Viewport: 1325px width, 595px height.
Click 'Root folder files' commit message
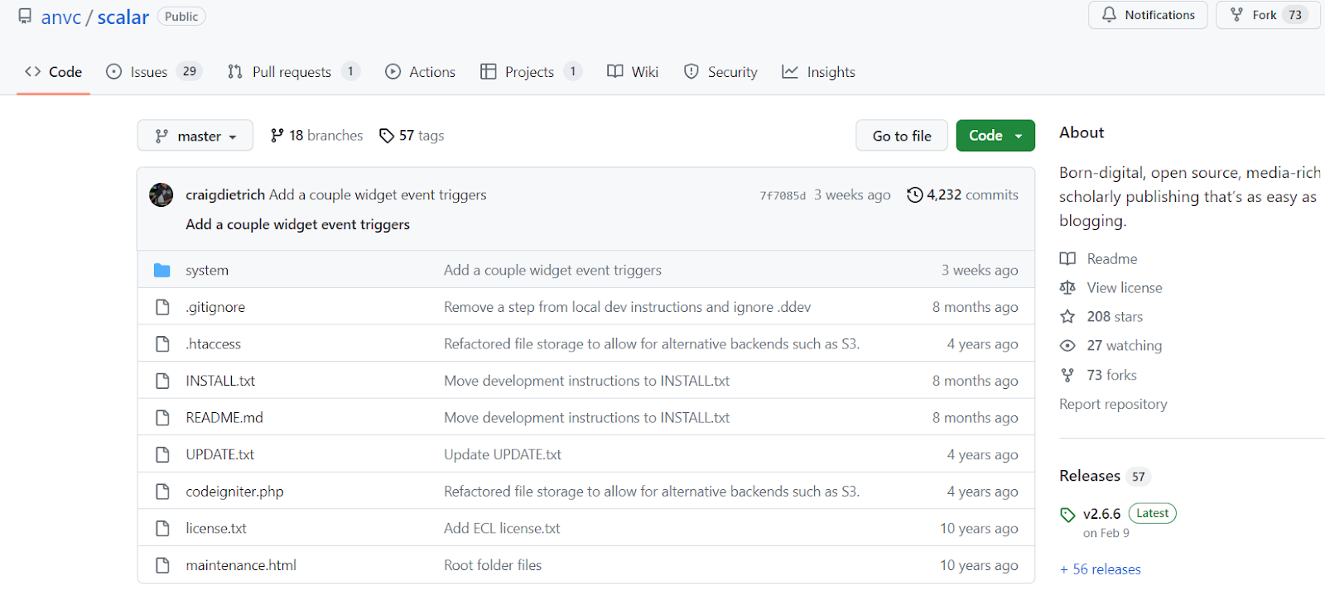click(x=493, y=565)
